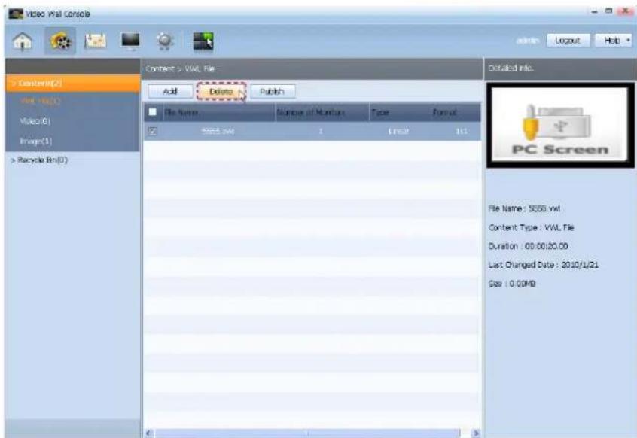Click the horizontal scrollbar track
Image resolution: width=637 pixels, height=438 pixels.
pos(307,433)
